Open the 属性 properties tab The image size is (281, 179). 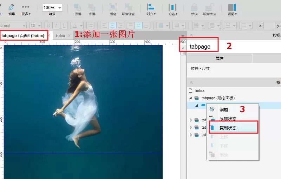219,58
